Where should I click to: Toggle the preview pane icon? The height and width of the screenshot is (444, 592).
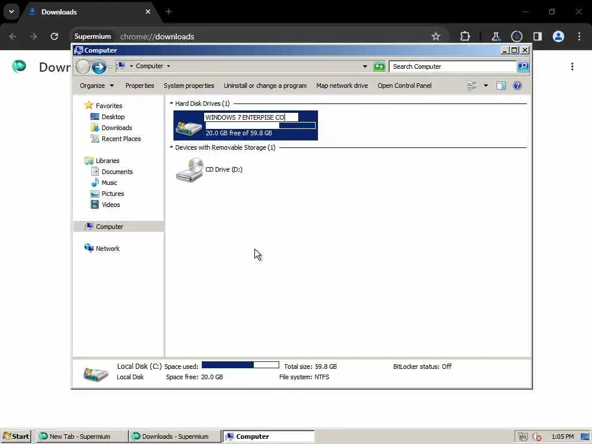[501, 86]
